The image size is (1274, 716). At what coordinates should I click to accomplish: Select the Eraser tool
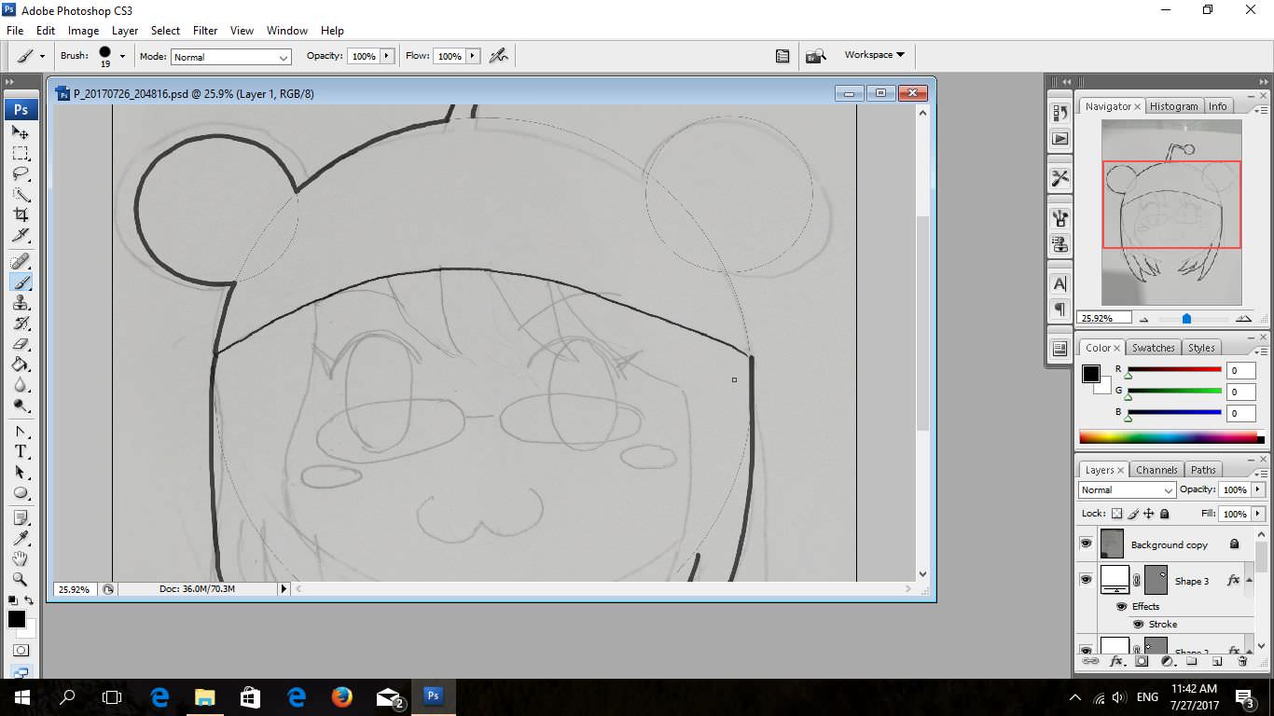coord(21,344)
